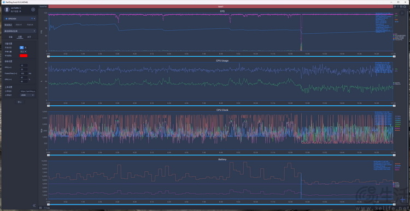Viewport: 410px width, 211px height.
Task: Select the SceneTab label at top
Action: [43, 6]
